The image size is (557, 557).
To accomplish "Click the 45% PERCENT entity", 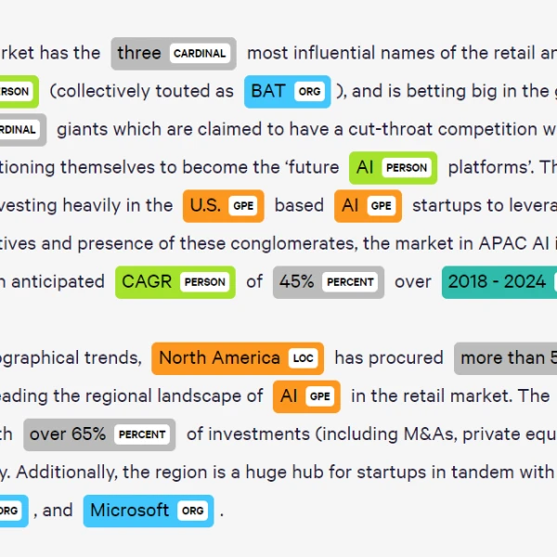I will 329,282.
